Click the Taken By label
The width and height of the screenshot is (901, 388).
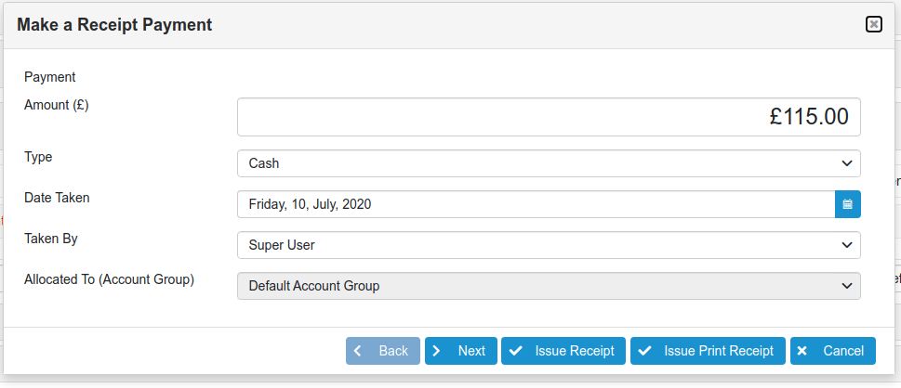51,239
